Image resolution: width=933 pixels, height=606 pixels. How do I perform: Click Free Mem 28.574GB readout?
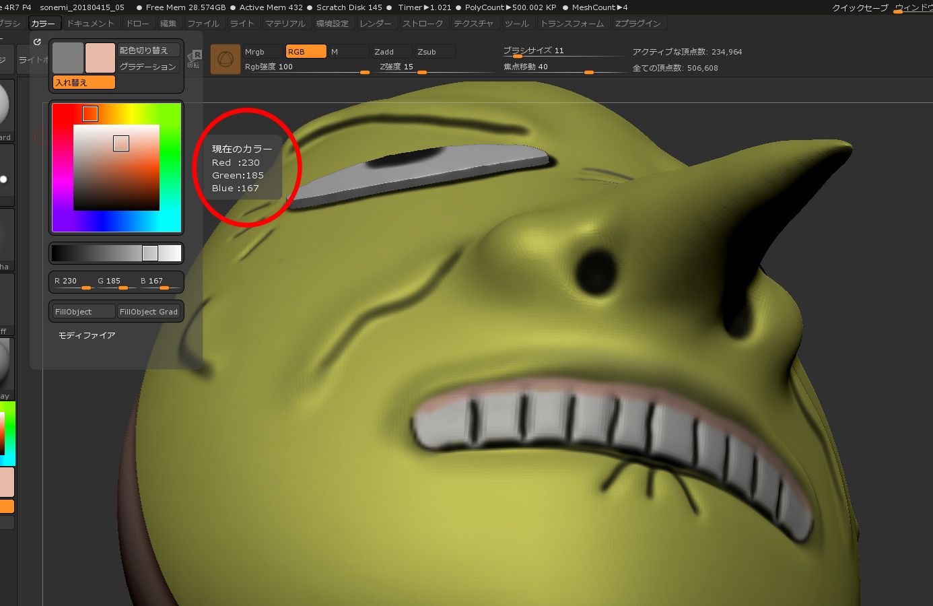[186, 7]
